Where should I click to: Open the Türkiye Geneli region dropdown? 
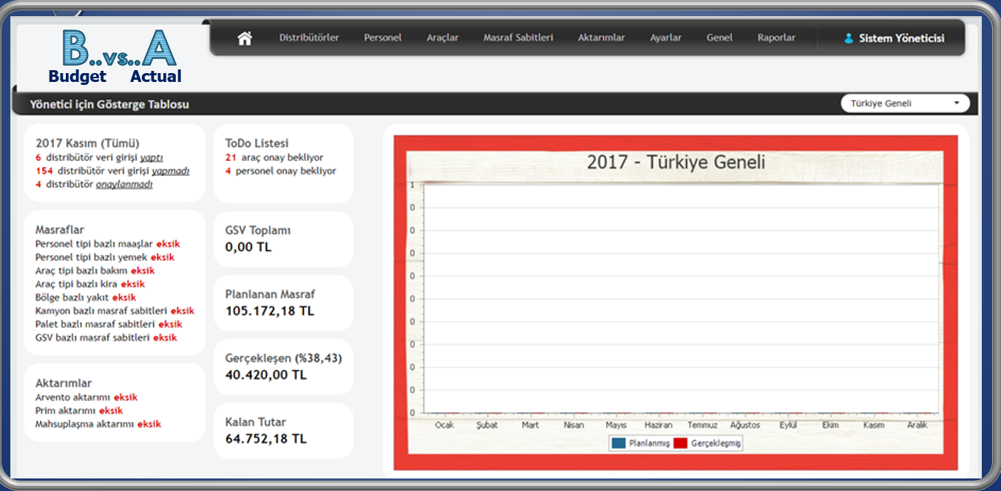(x=905, y=103)
